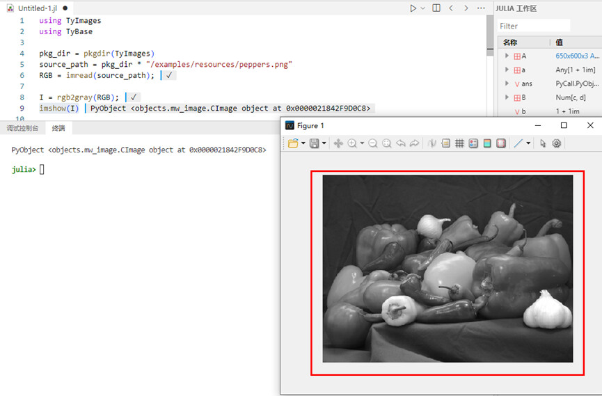Expand the open file dropdown arrow in Figure 1
The image size is (602, 396).
point(303,143)
